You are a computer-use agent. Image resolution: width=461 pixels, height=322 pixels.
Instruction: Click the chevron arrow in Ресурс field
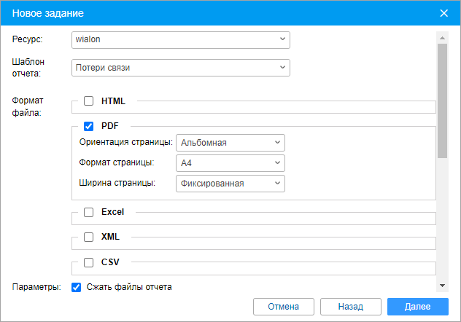[x=282, y=39]
